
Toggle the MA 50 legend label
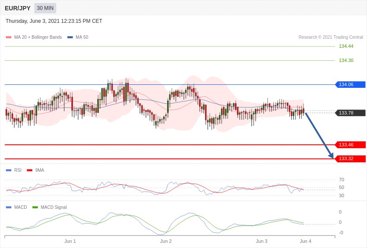pyautogui.click(x=82, y=37)
